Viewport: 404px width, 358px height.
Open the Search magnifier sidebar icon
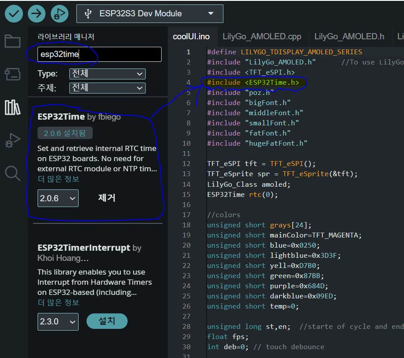pyautogui.click(x=12, y=173)
